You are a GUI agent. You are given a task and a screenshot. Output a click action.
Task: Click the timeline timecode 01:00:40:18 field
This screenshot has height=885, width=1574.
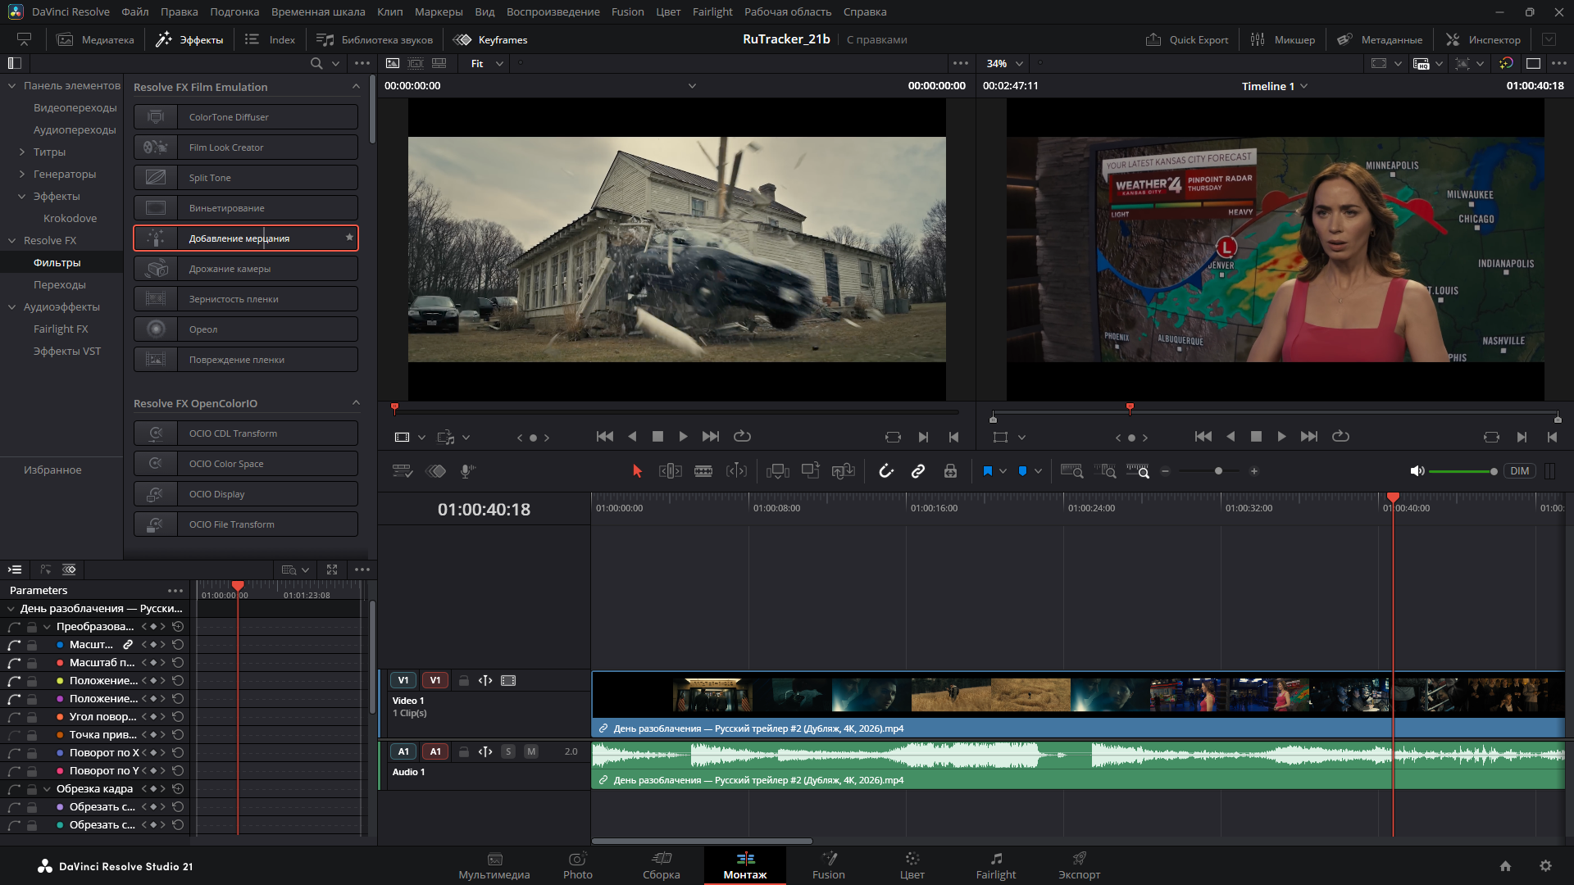[484, 510]
